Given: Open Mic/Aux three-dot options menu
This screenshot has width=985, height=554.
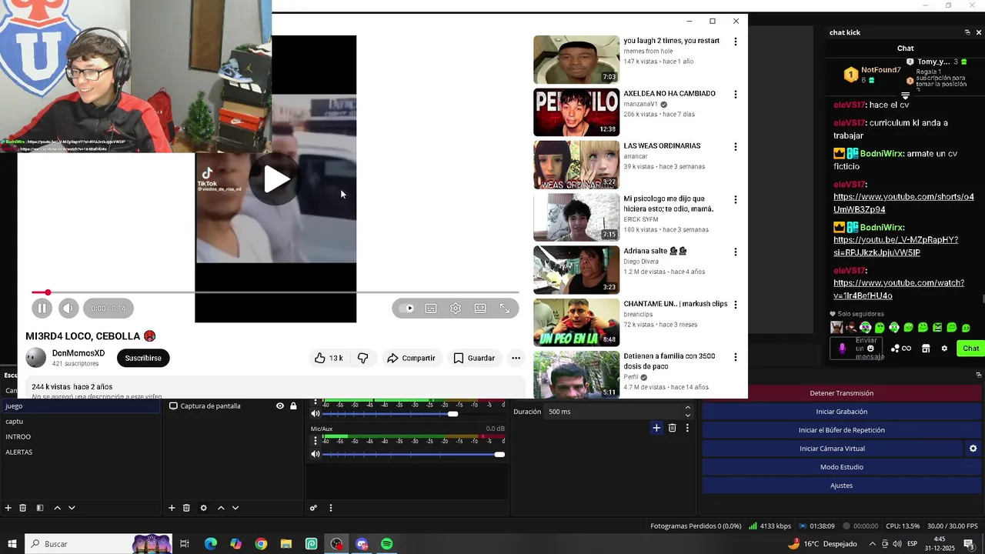Looking at the screenshot, I should pos(315,441).
